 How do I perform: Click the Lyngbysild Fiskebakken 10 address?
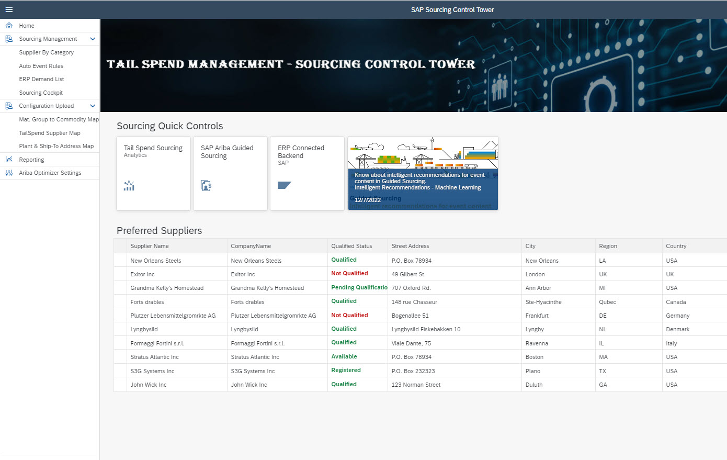(426, 329)
